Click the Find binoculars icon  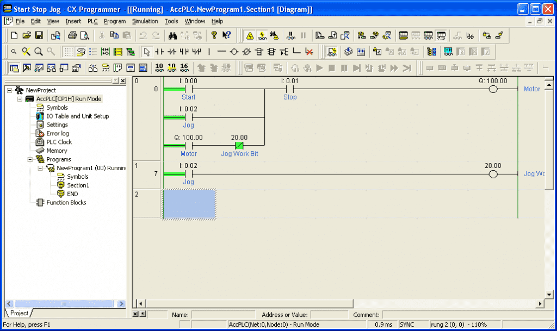(x=172, y=36)
